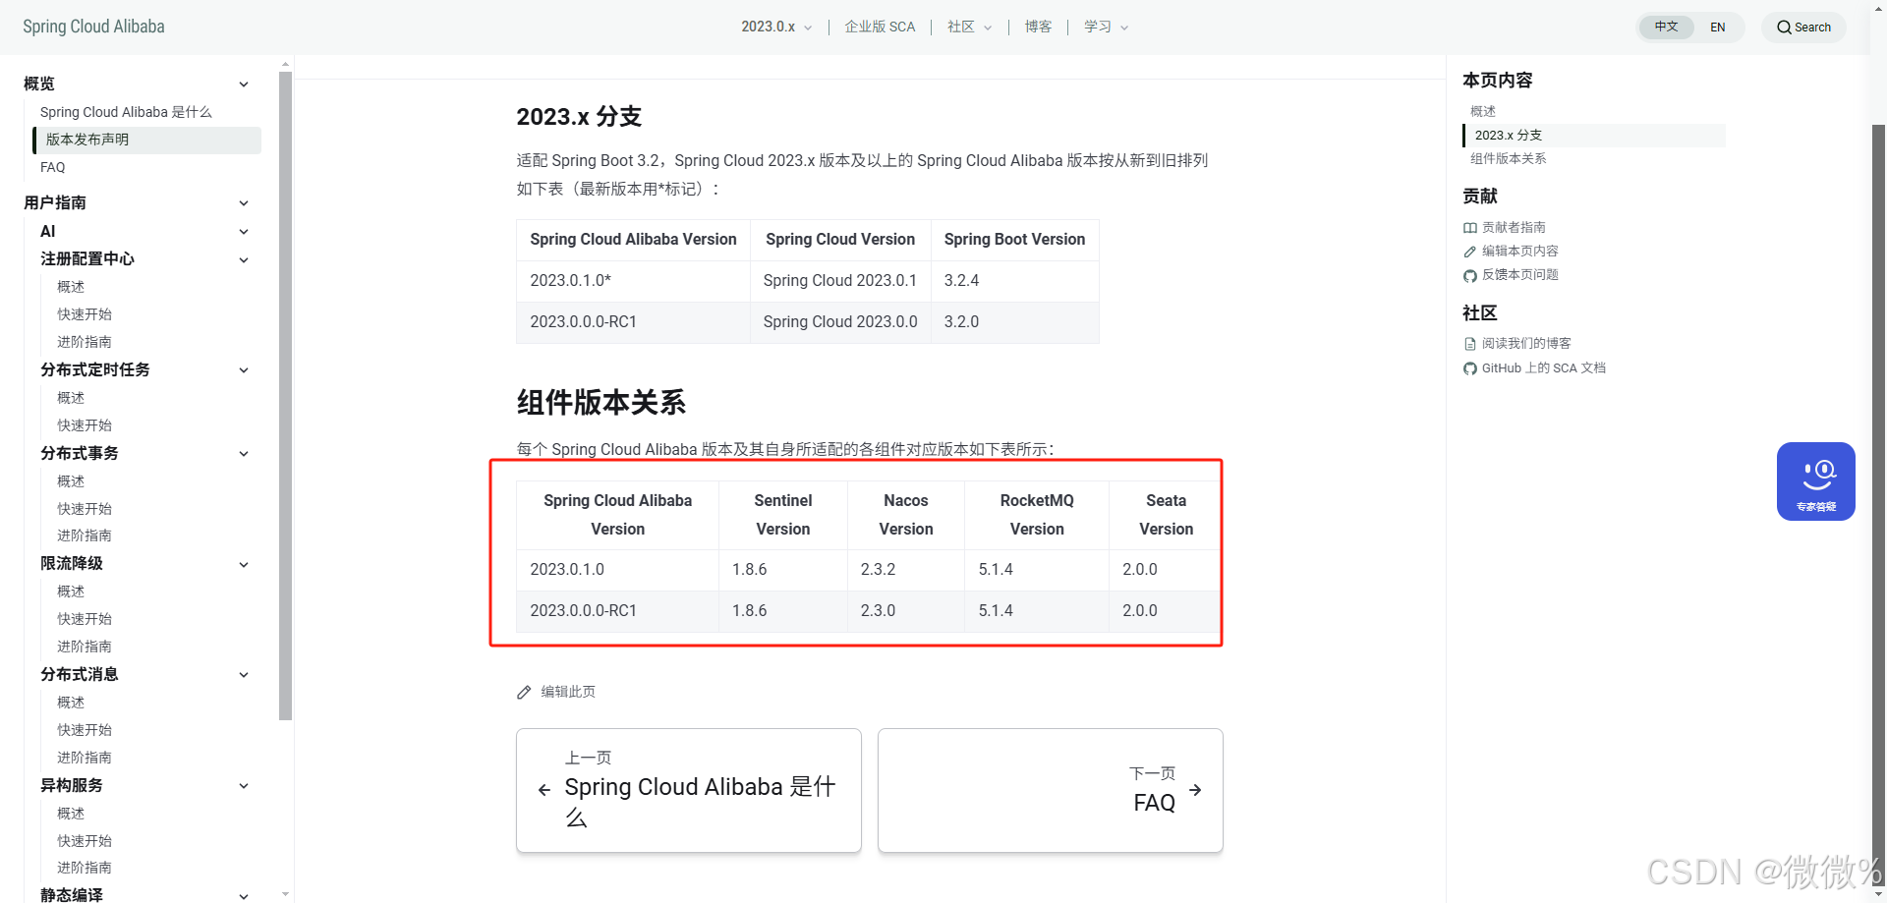Expand the 社区 dropdown in the top nav
The height and width of the screenshot is (903, 1887).
point(970,27)
